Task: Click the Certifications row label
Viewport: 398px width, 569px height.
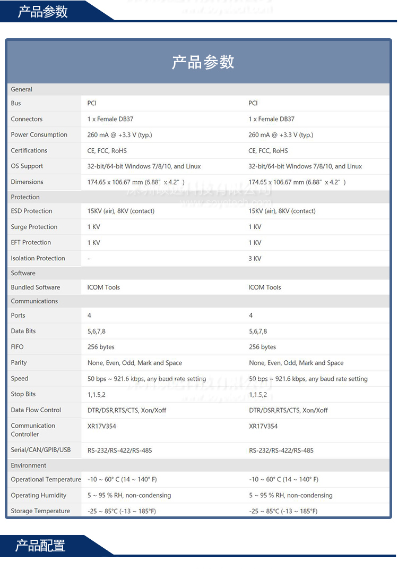Action: (29, 151)
